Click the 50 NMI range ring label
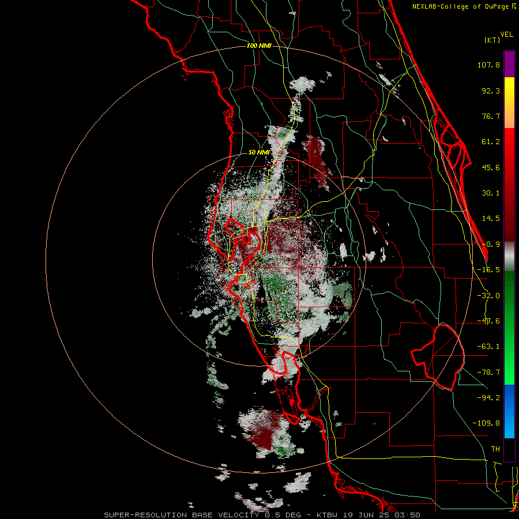The image size is (519, 519). click(x=259, y=152)
